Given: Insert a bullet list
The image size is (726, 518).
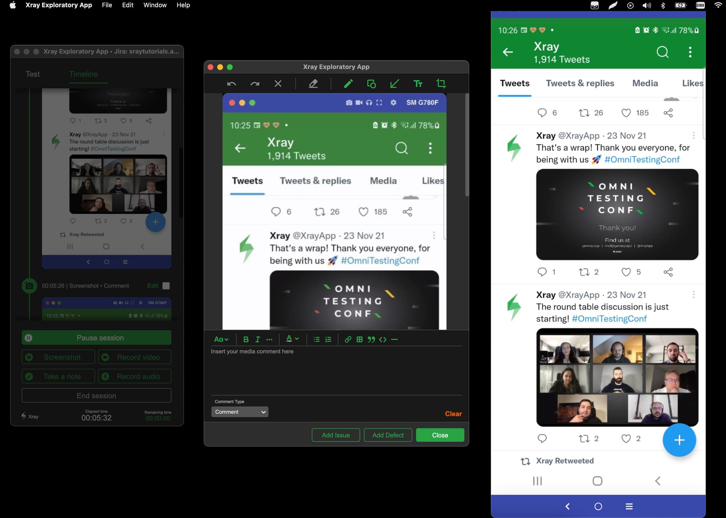Looking at the screenshot, I should pyautogui.click(x=316, y=339).
